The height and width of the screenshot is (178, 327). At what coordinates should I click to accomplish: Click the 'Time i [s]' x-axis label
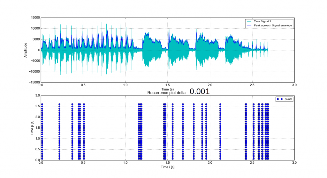pos(168,167)
